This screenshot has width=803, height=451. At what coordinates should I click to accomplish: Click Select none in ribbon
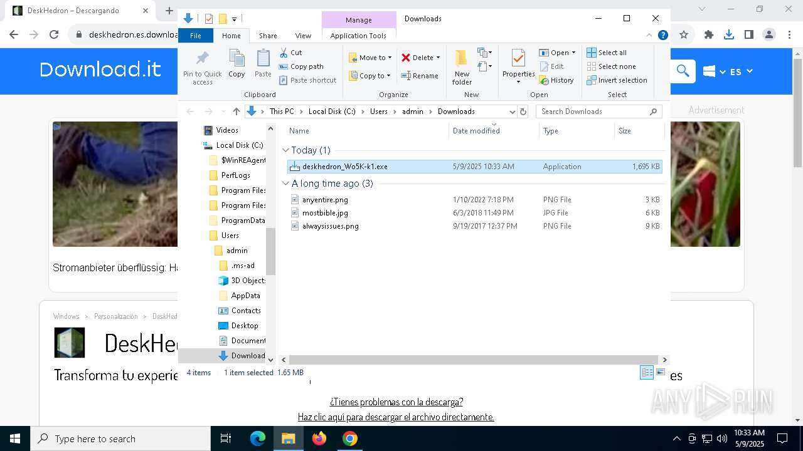coord(611,66)
